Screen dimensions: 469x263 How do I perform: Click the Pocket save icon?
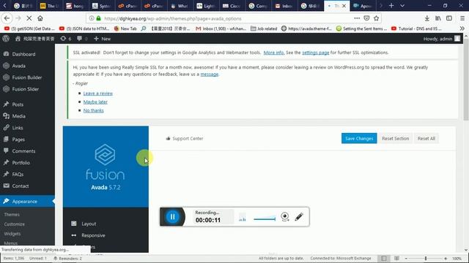366,18
